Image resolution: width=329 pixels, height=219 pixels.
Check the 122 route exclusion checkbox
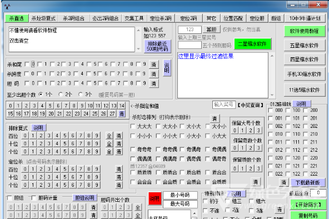pos(288,174)
